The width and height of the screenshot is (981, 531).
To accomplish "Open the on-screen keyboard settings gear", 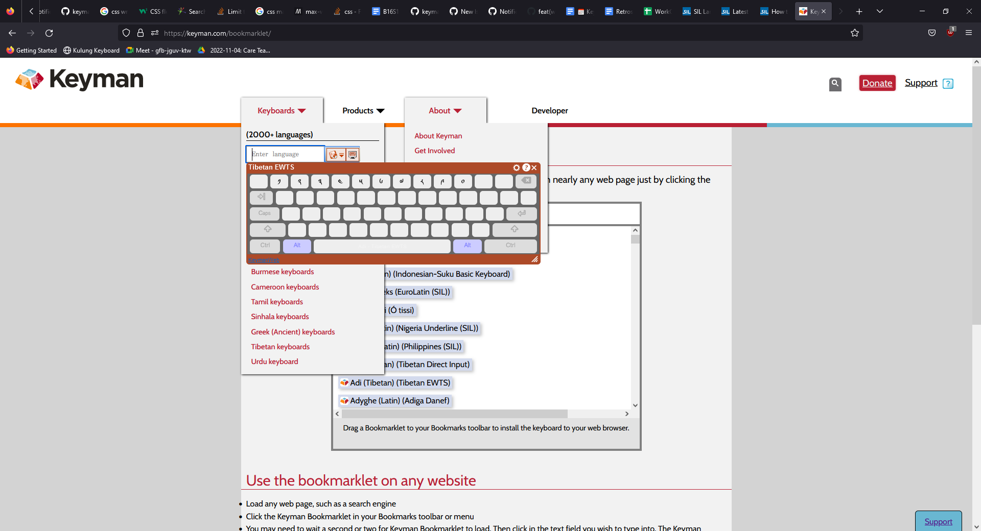I will click(x=517, y=167).
